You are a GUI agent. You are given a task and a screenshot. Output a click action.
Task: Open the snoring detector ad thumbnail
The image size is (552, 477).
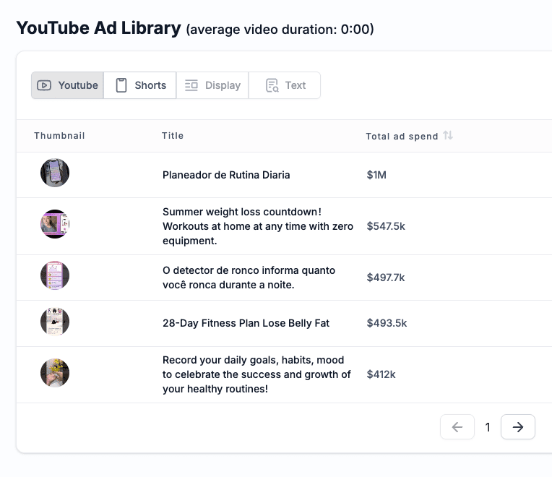(55, 276)
